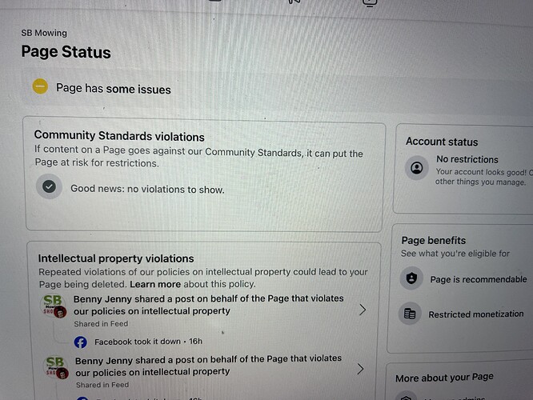Click the checkmark no-violations icon
Screen dimensions: 533x400
[49, 186]
